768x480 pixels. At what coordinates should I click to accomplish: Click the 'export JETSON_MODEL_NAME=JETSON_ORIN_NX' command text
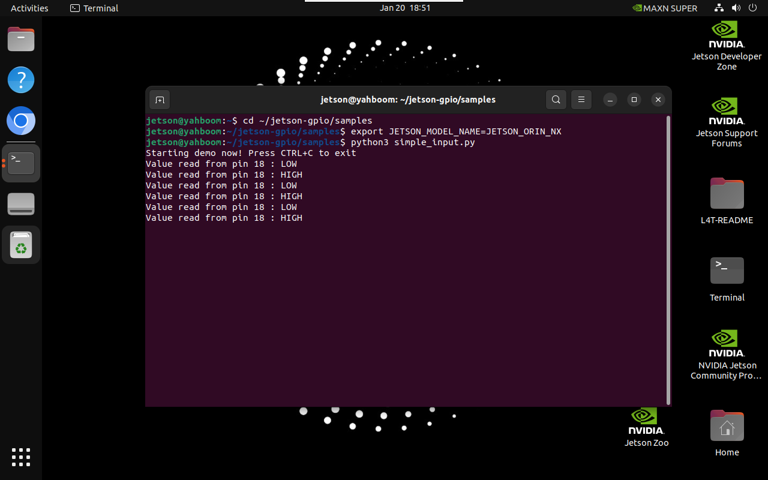[456, 131]
